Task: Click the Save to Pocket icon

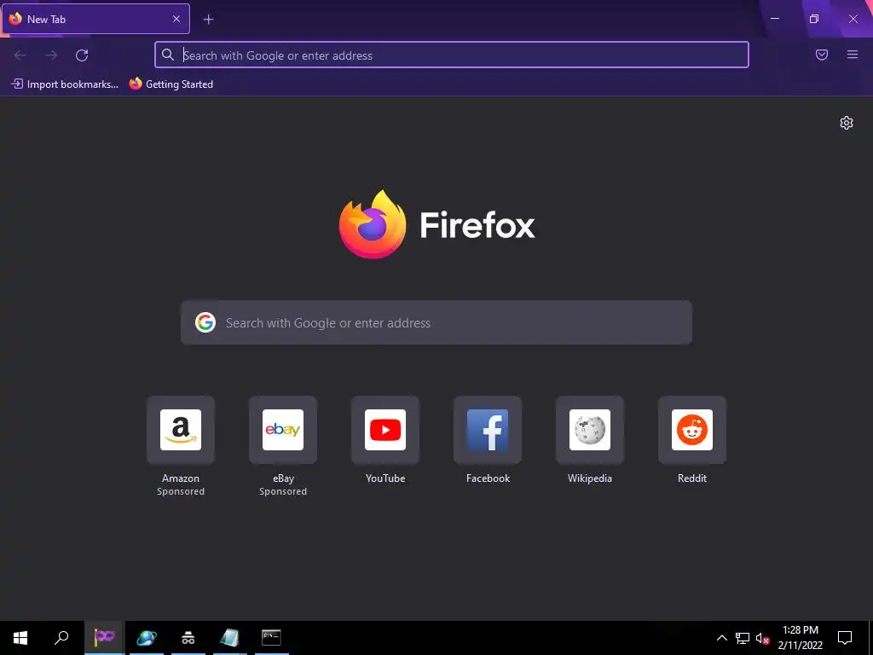Action: (822, 55)
